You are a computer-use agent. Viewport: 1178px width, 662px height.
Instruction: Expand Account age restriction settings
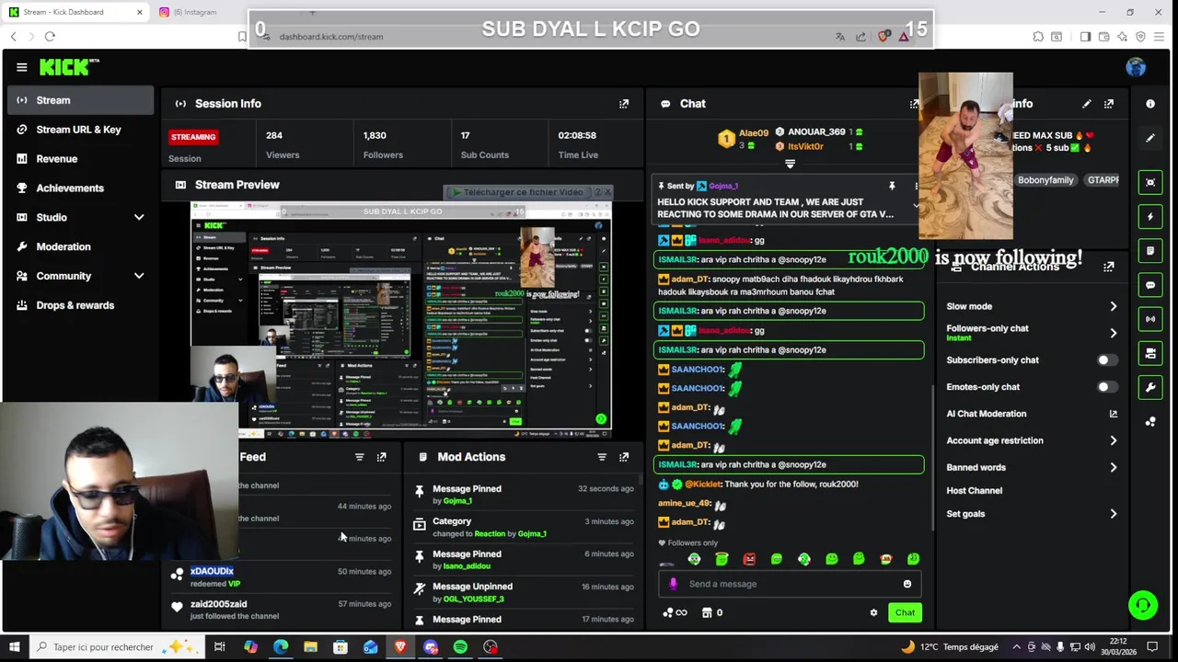(x=1113, y=440)
